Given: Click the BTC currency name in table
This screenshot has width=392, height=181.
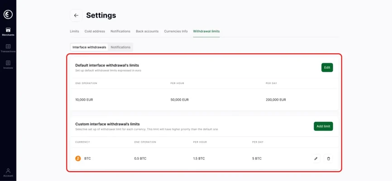Looking at the screenshot, I should pyautogui.click(x=87, y=158).
